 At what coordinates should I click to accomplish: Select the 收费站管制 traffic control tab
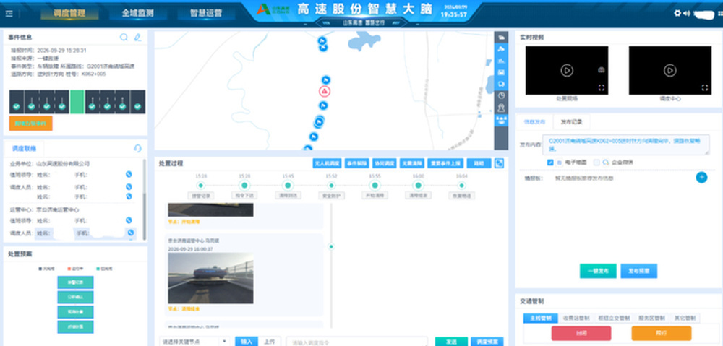pyautogui.click(x=576, y=319)
